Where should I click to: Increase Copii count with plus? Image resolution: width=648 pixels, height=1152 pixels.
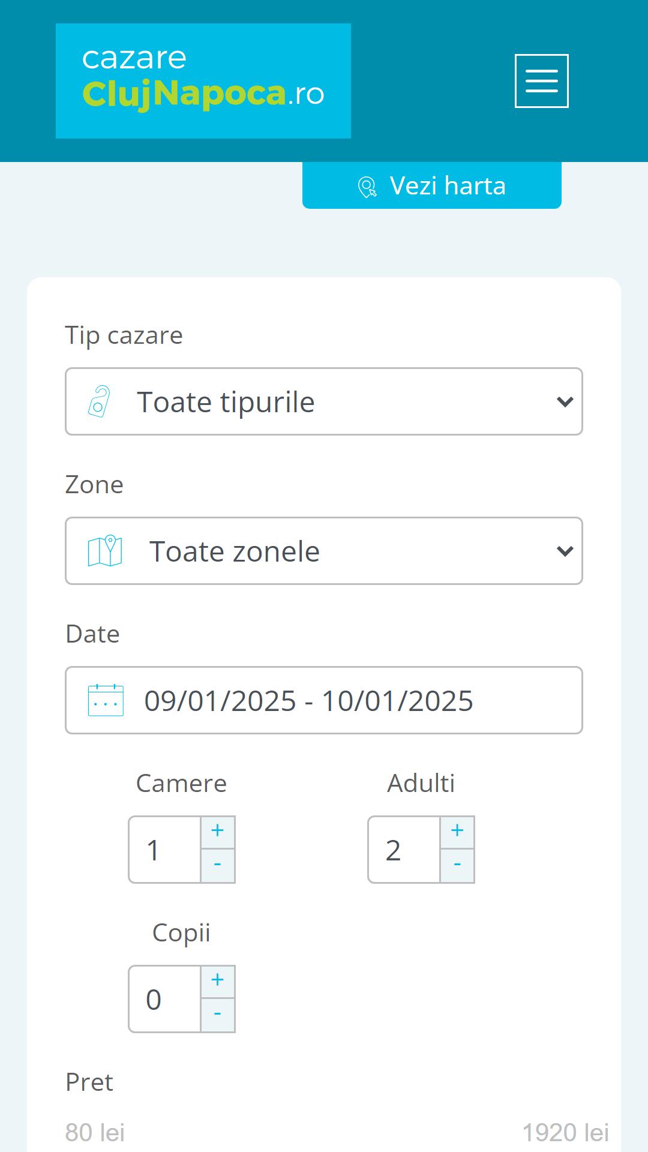[217, 981]
